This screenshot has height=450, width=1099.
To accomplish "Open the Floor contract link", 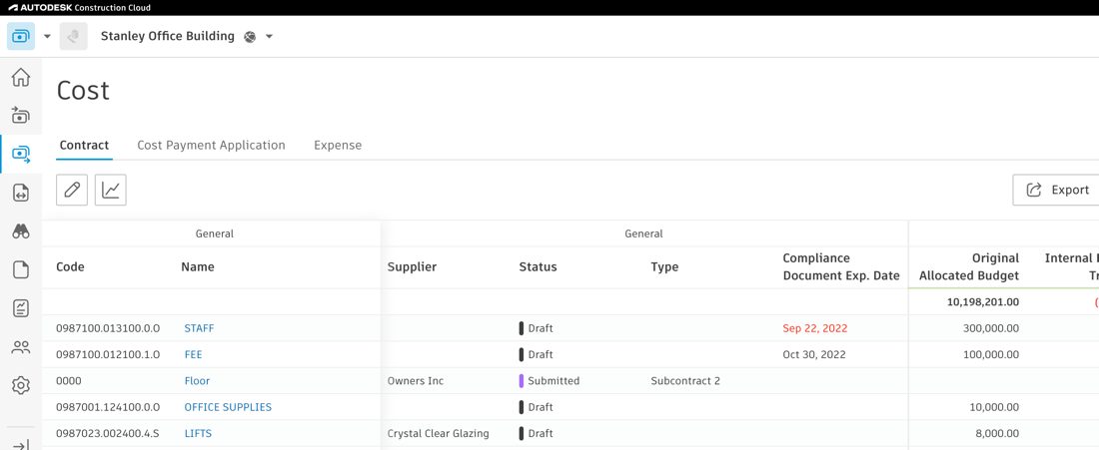I will pos(197,381).
